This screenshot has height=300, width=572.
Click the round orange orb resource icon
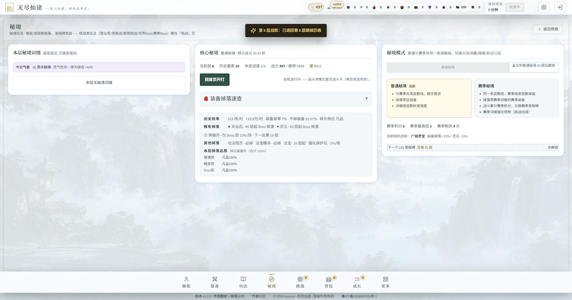[x=402, y=7]
